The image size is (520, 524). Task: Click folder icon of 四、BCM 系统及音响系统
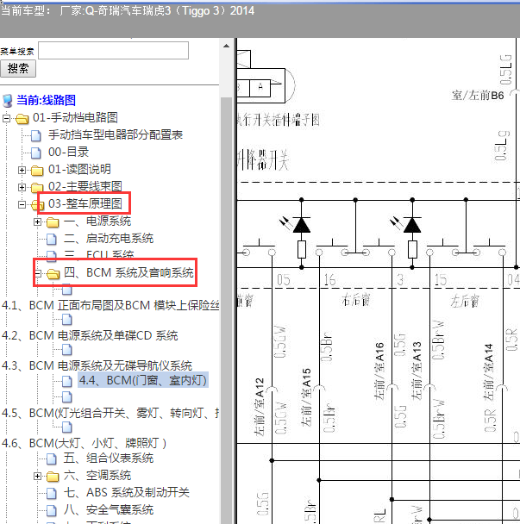pos(53,274)
